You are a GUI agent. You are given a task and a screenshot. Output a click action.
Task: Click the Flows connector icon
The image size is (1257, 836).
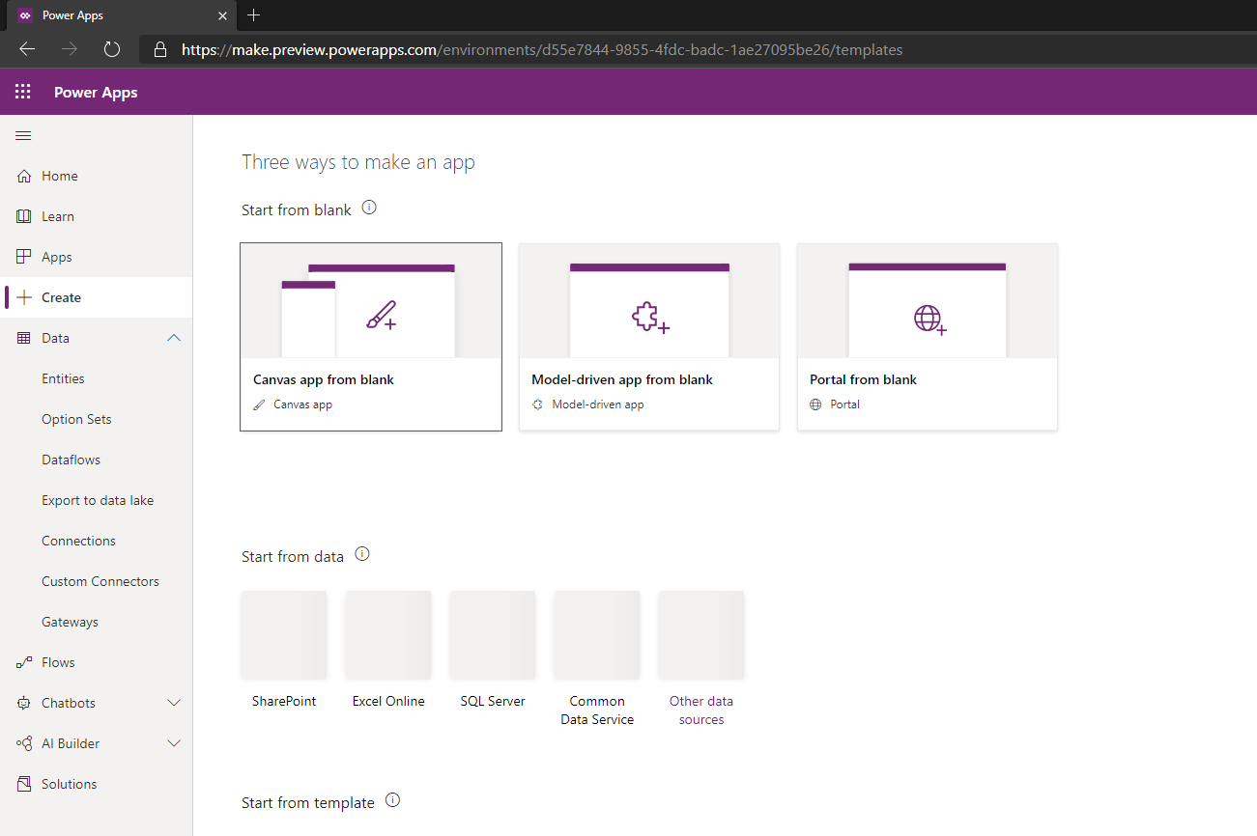[24, 662]
